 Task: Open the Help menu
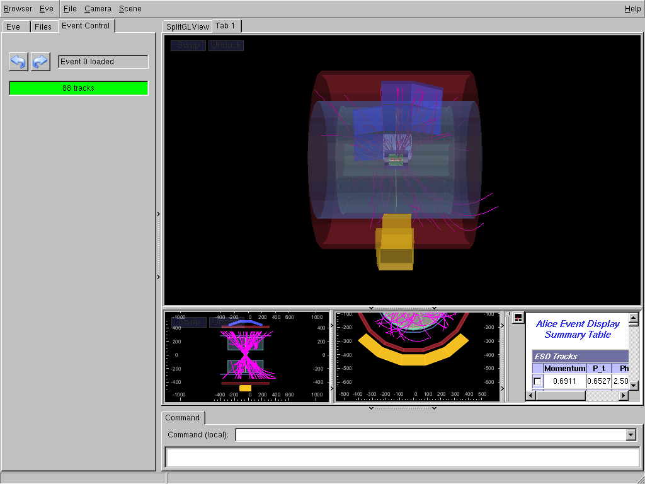[x=632, y=9]
